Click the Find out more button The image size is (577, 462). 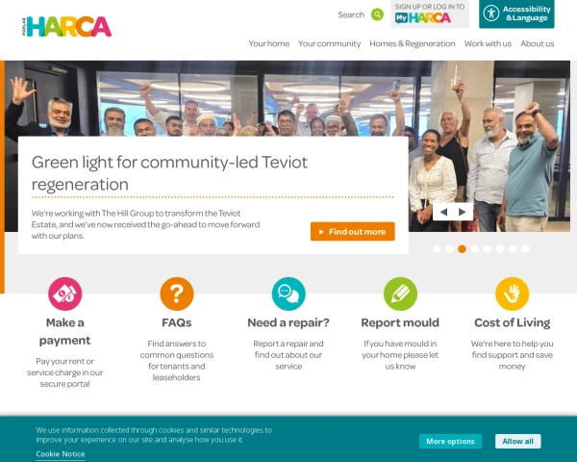click(x=353, y=231)
